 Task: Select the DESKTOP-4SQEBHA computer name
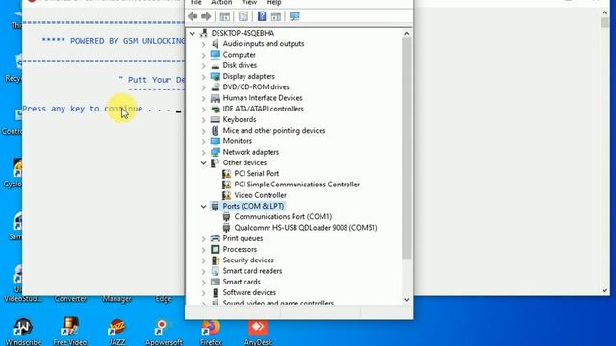(x=243, y=33)
